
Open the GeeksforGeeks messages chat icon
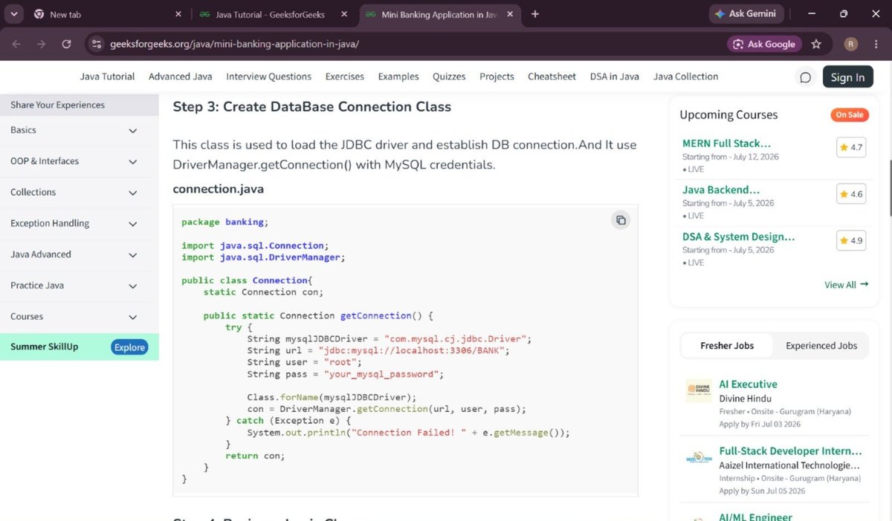[x=805, y=77]
